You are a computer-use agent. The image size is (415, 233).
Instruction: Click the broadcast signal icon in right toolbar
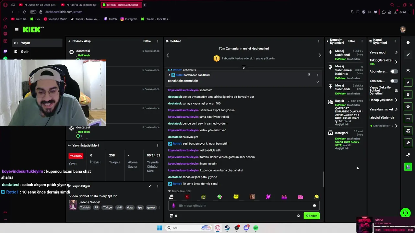tap(408, 118)
